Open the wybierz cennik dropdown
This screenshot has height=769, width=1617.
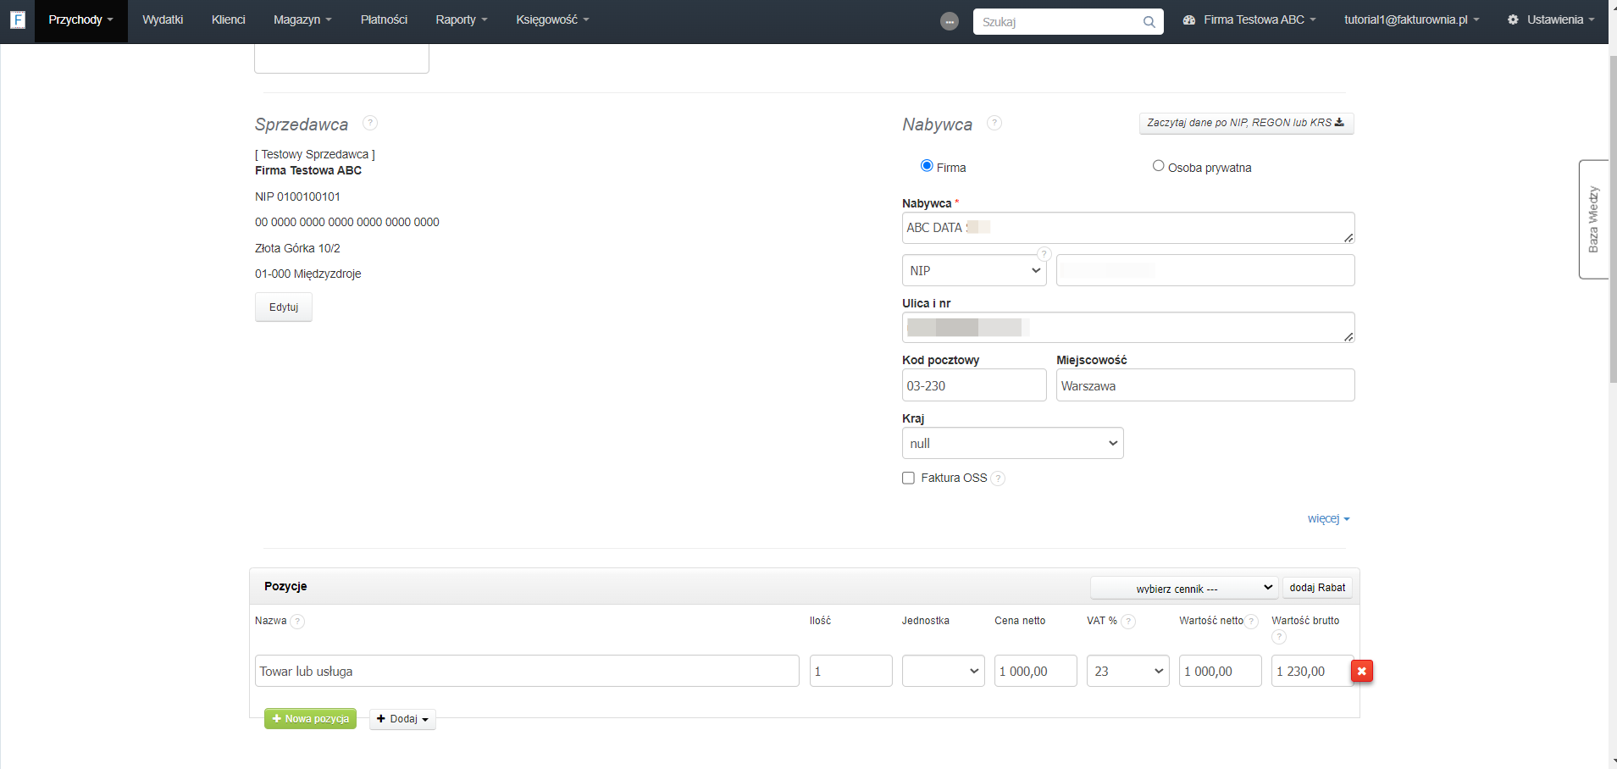(x=1183, y=588)
